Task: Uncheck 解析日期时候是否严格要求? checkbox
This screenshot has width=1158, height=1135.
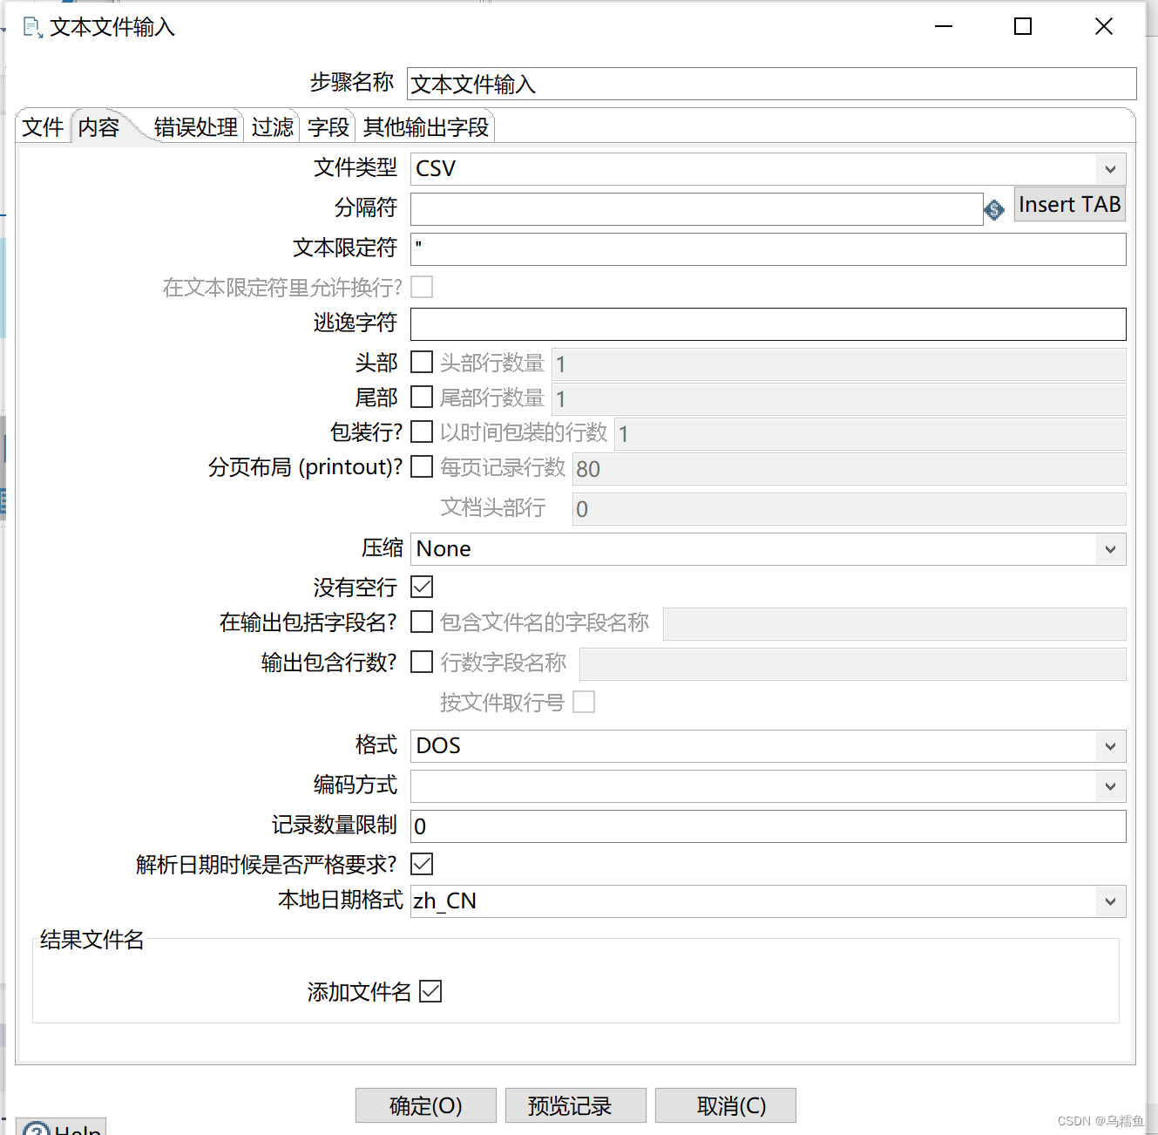Action: (x=422, y=864)
